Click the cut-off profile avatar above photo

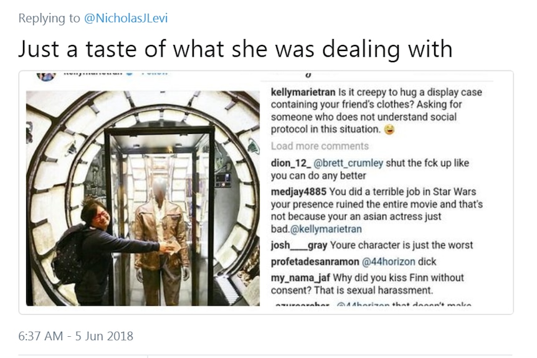pyautogui.click(x=46, y=77)
